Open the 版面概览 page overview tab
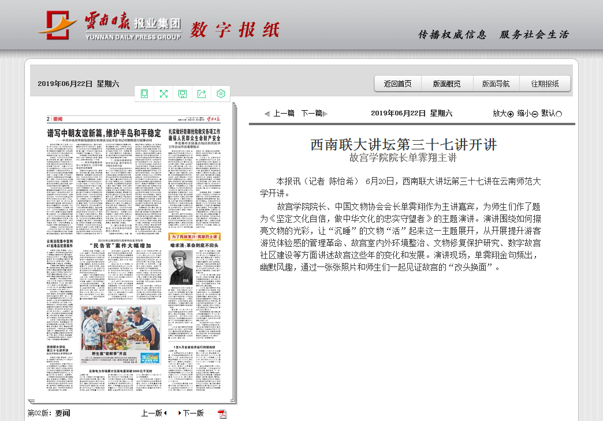 [x=447, y=84]
